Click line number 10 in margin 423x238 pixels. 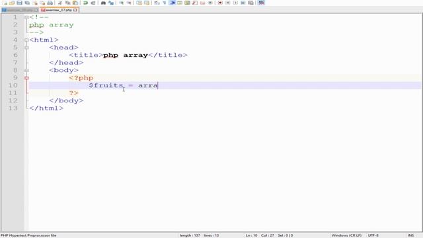13,85
